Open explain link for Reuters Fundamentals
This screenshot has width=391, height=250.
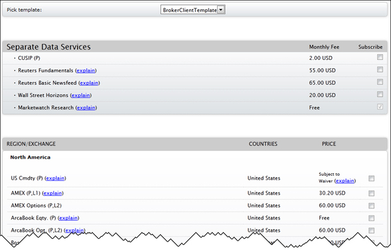[86, 70]
